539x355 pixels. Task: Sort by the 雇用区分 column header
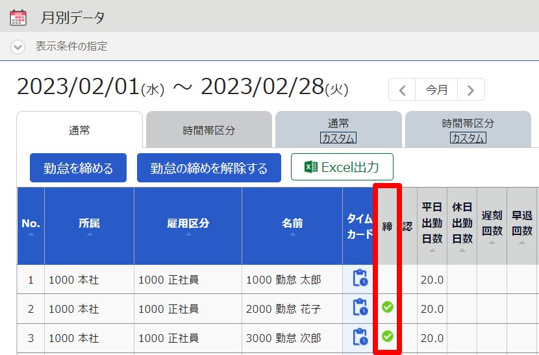tap(188, 226)
